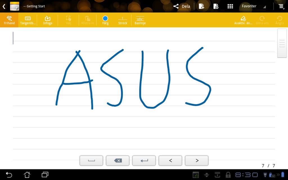This screenshot has width=288, height=180.
Task: Click the 8:30 clock in the system bar
Action: pyautogui.click(x=247, y=175)
